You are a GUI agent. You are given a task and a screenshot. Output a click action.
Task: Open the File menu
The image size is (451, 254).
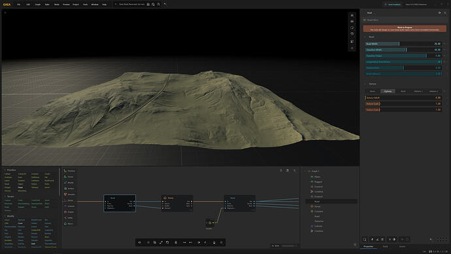pos(19,5)
